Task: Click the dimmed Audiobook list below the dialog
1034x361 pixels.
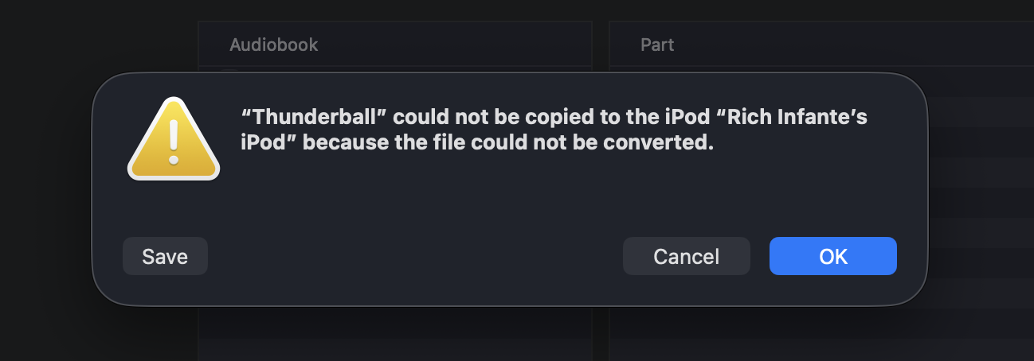Action: (x=394, y=334)
